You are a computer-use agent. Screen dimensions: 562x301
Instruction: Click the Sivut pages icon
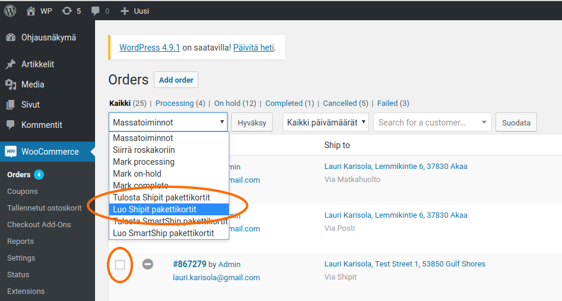pyautogui.click(x=11, y=105)
